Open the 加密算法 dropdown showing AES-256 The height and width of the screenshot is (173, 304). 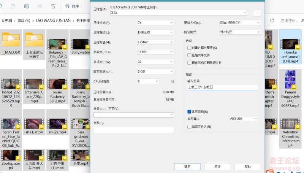click(244, 119)
